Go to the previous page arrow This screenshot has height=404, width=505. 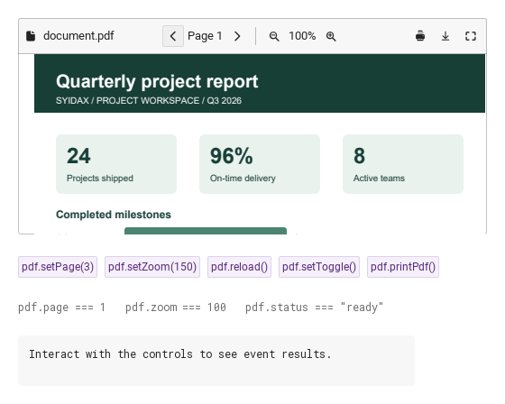pos(173,36)
